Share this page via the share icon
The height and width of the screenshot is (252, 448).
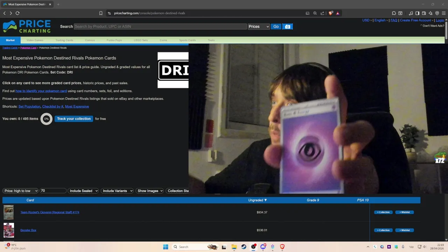[322, 13]
